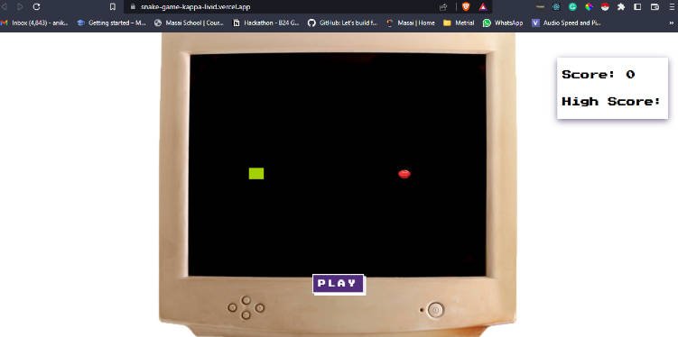This screenshot has width=678, height=337.
Task: Click the site lock icon in address bar
Action: coord(133,7)
